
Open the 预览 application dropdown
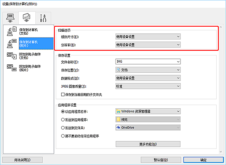[148, 119]
